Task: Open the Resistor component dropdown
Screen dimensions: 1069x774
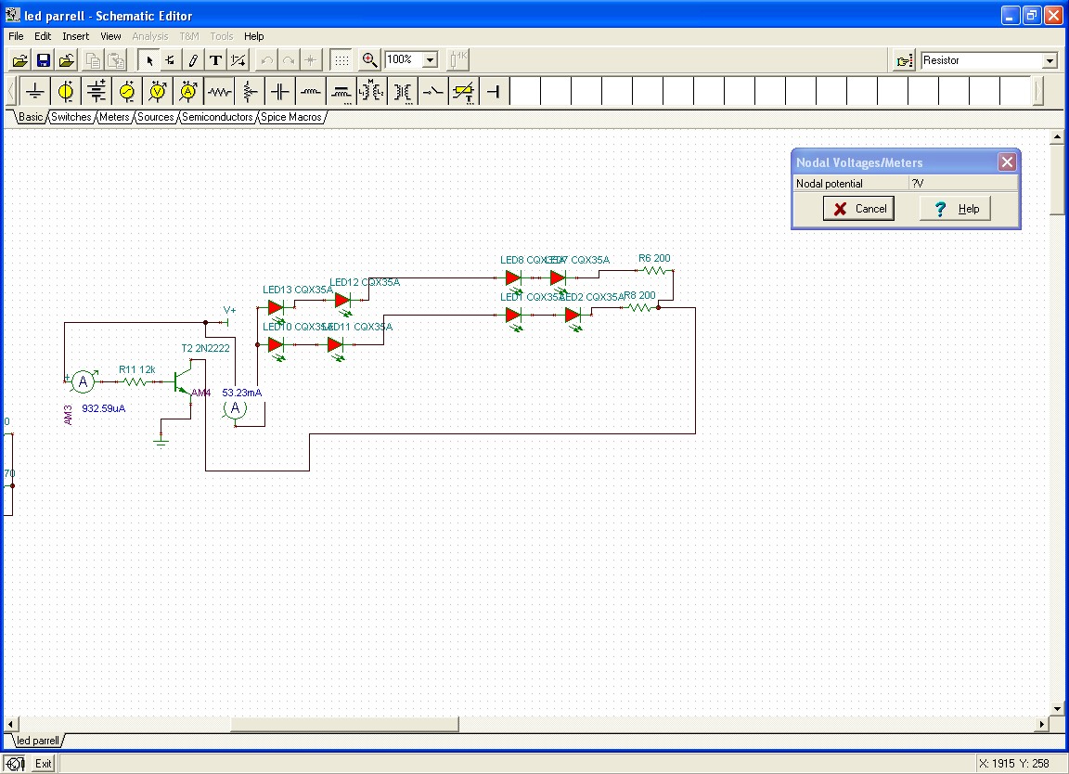Action: click(x=1050, y=60)
